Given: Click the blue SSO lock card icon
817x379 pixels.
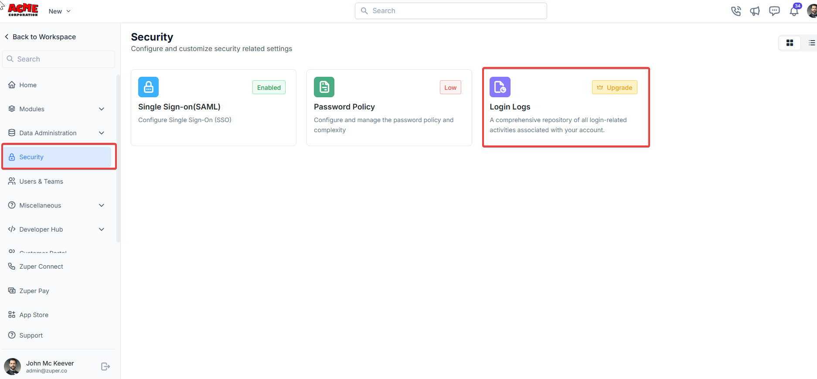Looking at the screenshot, I should (x=149, y=87).
